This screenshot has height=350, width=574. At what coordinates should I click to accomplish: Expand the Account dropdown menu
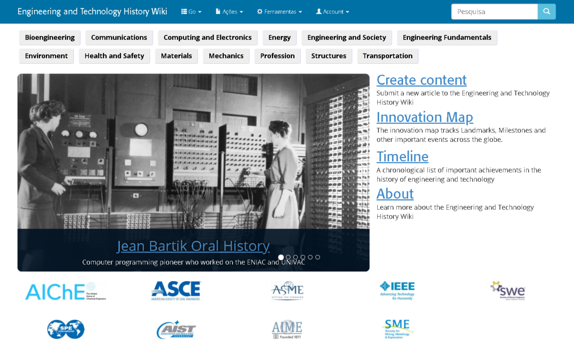(x=333, y=12)
